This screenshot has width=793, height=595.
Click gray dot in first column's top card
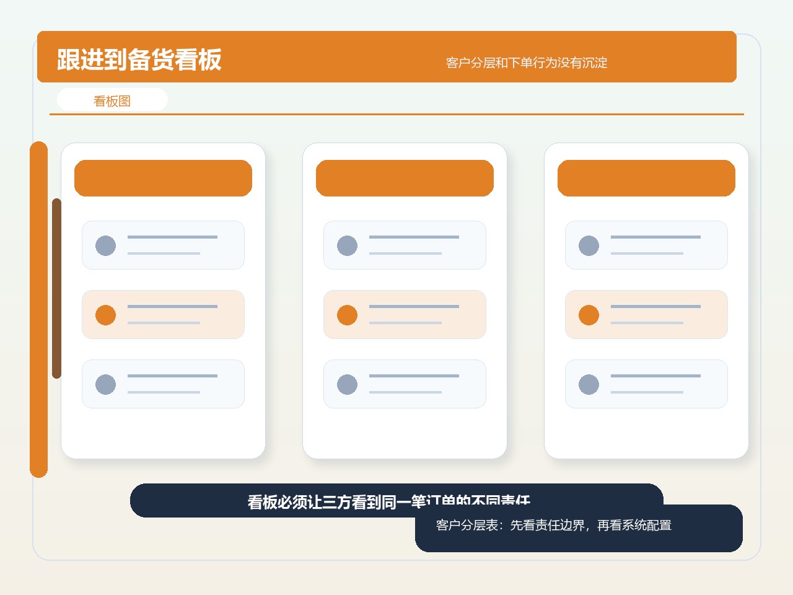click(x=105, y=245)
